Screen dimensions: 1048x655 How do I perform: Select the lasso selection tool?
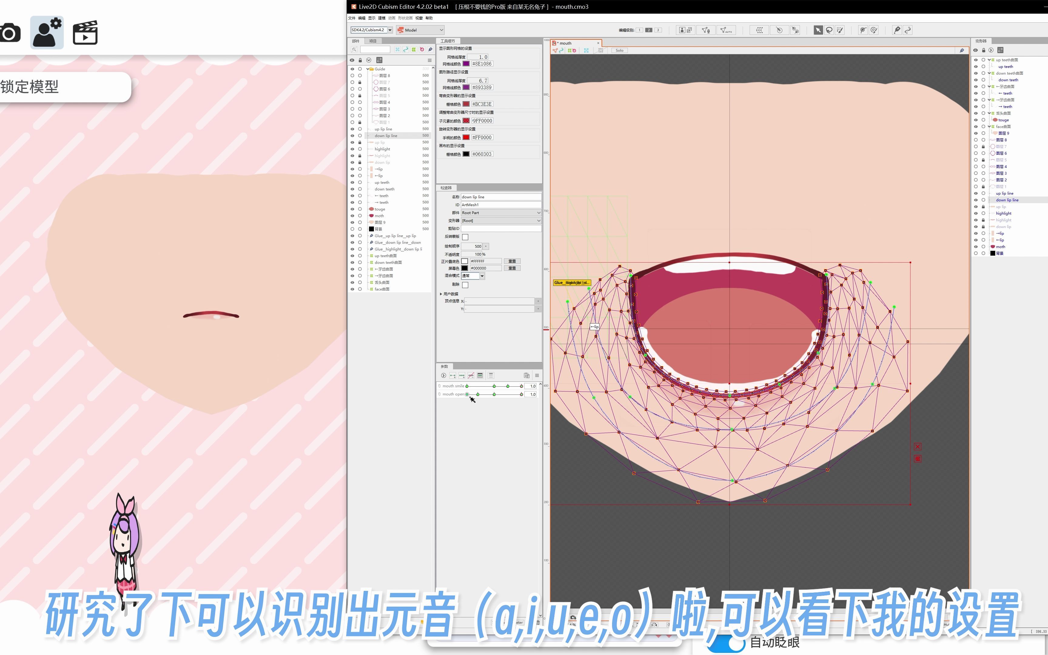click(829, 30)
